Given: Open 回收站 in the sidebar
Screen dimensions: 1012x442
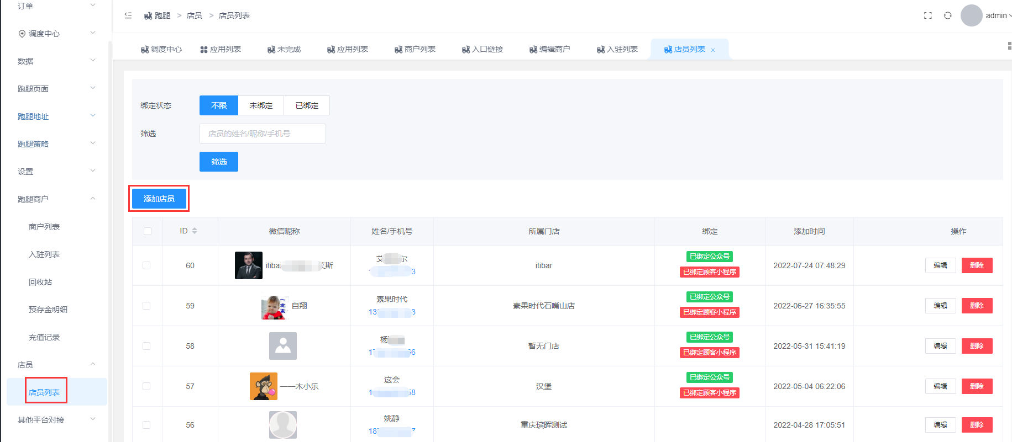Looking at the screenshot, I should (x=40, y=282).
